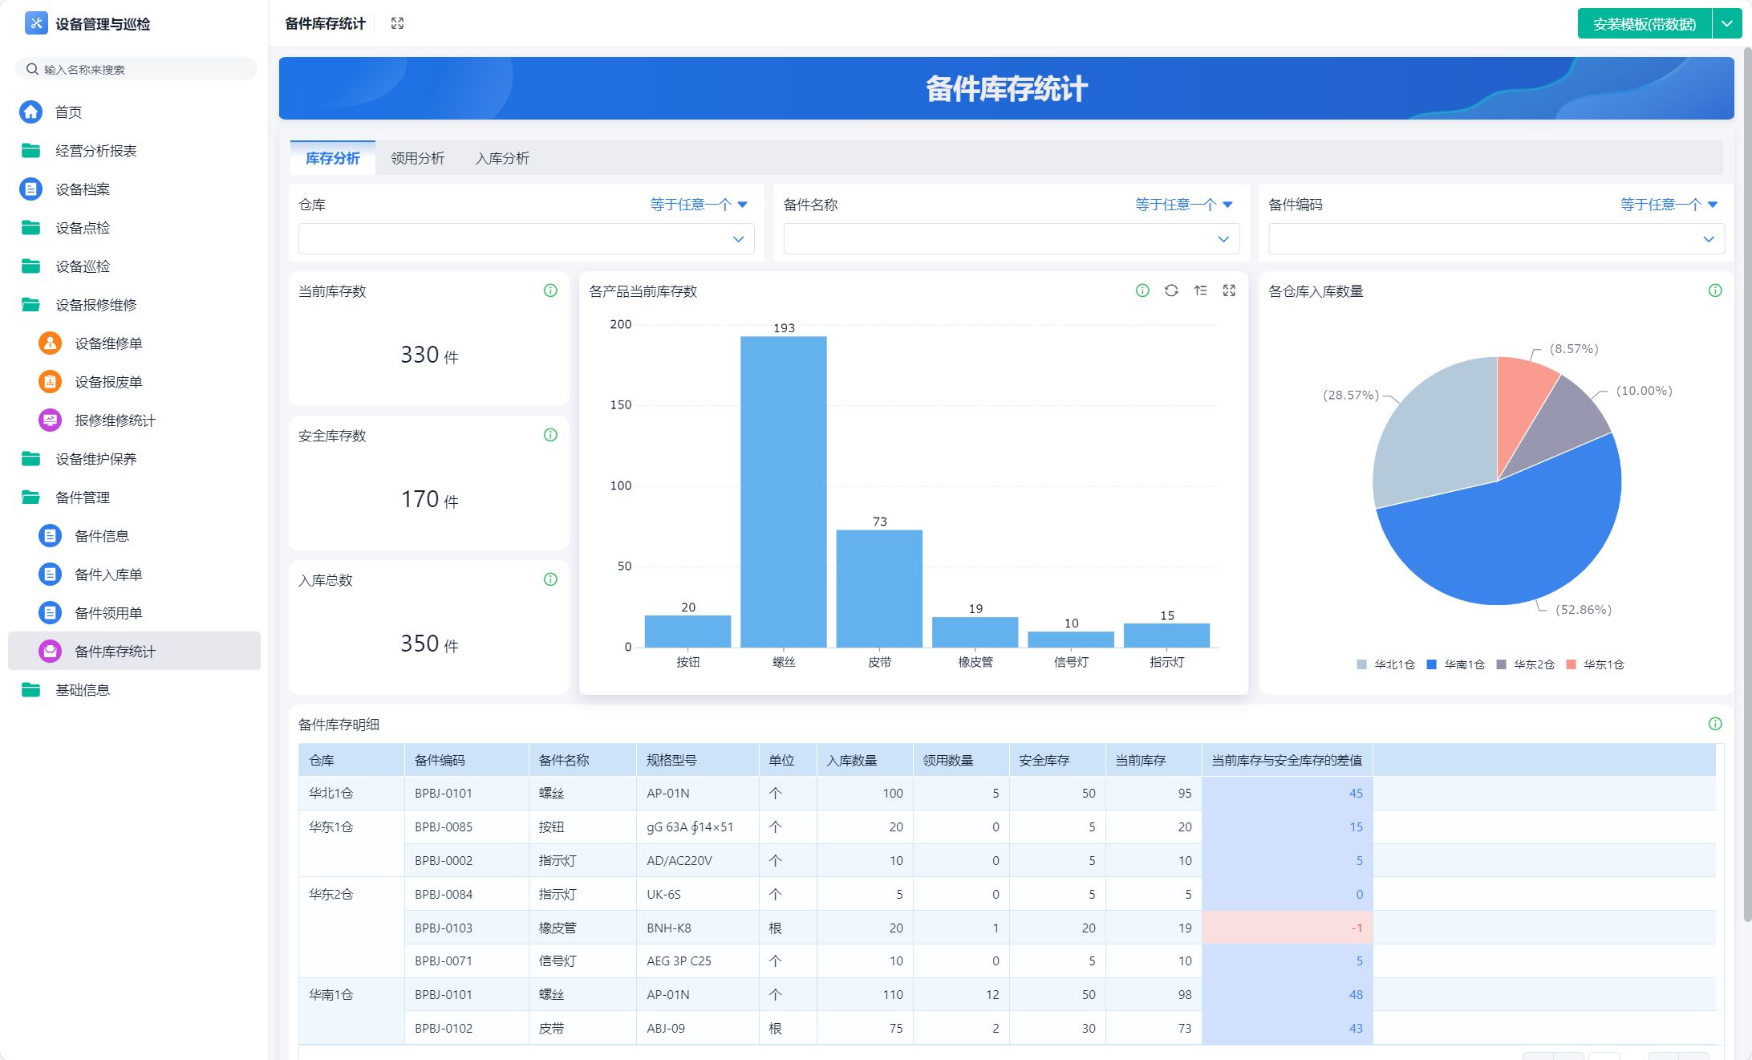Image resolution: width=1752 pixels, height=1060 pixels.
Task: Toggle 华北1仓 legend item in pie chart
Action: [x=1386, y=664]
